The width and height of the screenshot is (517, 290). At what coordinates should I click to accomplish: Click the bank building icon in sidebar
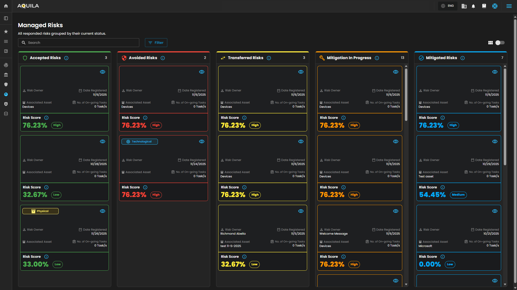pos(6,75)
